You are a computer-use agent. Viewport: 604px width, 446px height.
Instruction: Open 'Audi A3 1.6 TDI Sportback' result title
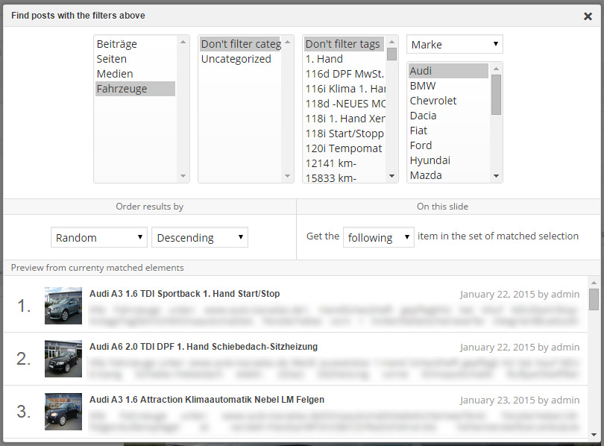point(184,294)
